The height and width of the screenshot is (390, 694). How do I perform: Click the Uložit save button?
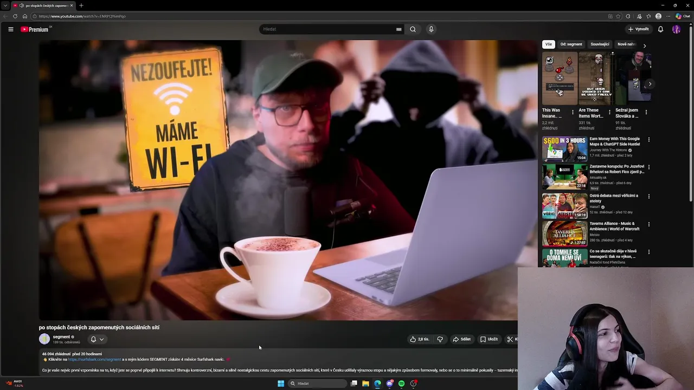489,339
